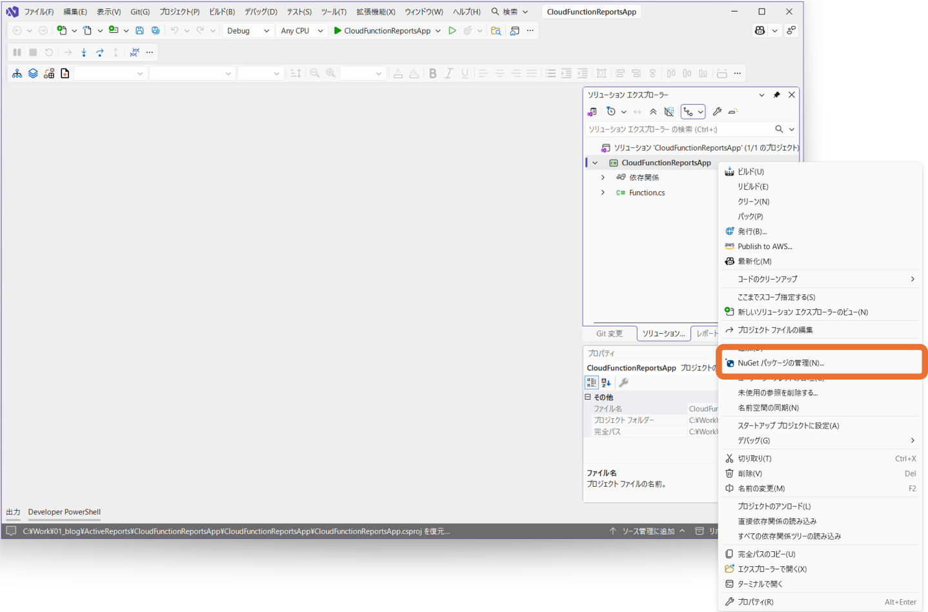
Task: Click the Zoom Out magnifier icon
Action: [x=315, y=74]
